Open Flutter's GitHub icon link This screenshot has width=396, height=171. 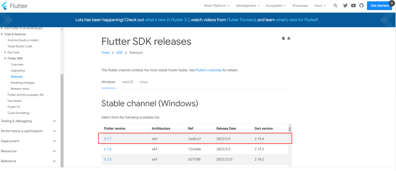361,5
